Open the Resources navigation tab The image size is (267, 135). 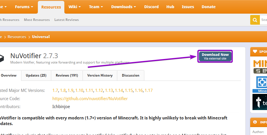(x=51, y=7)
